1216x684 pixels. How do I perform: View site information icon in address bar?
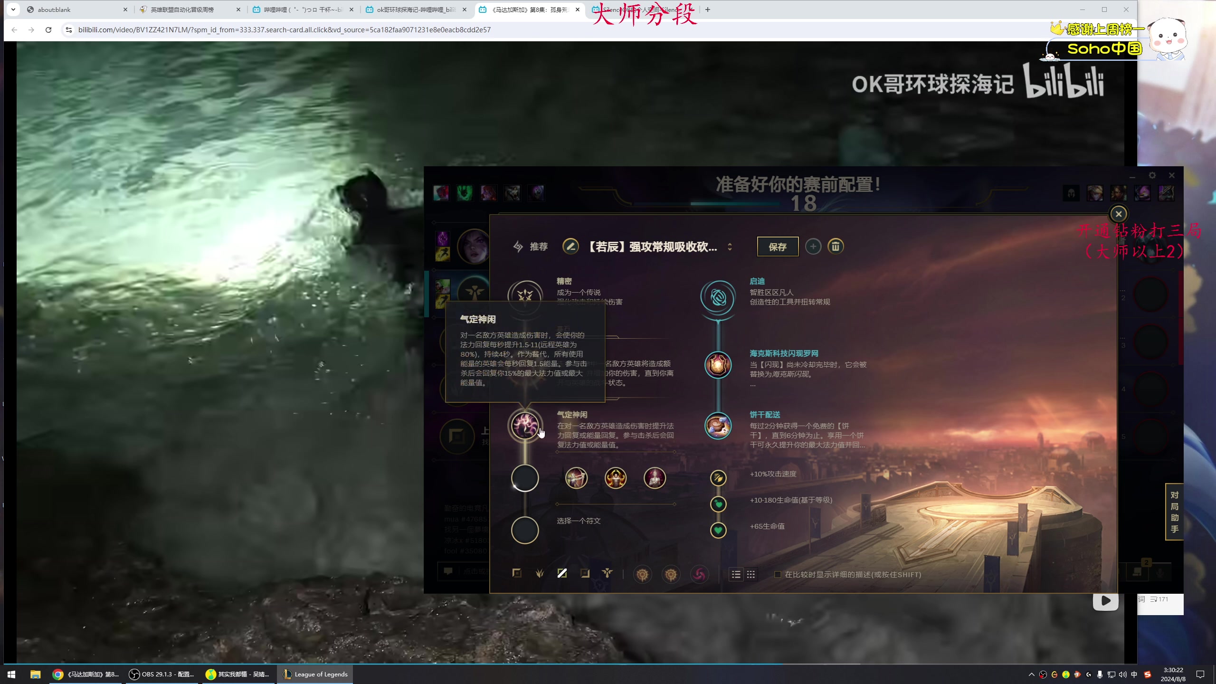pyautogui.click(x=68, y=30)
